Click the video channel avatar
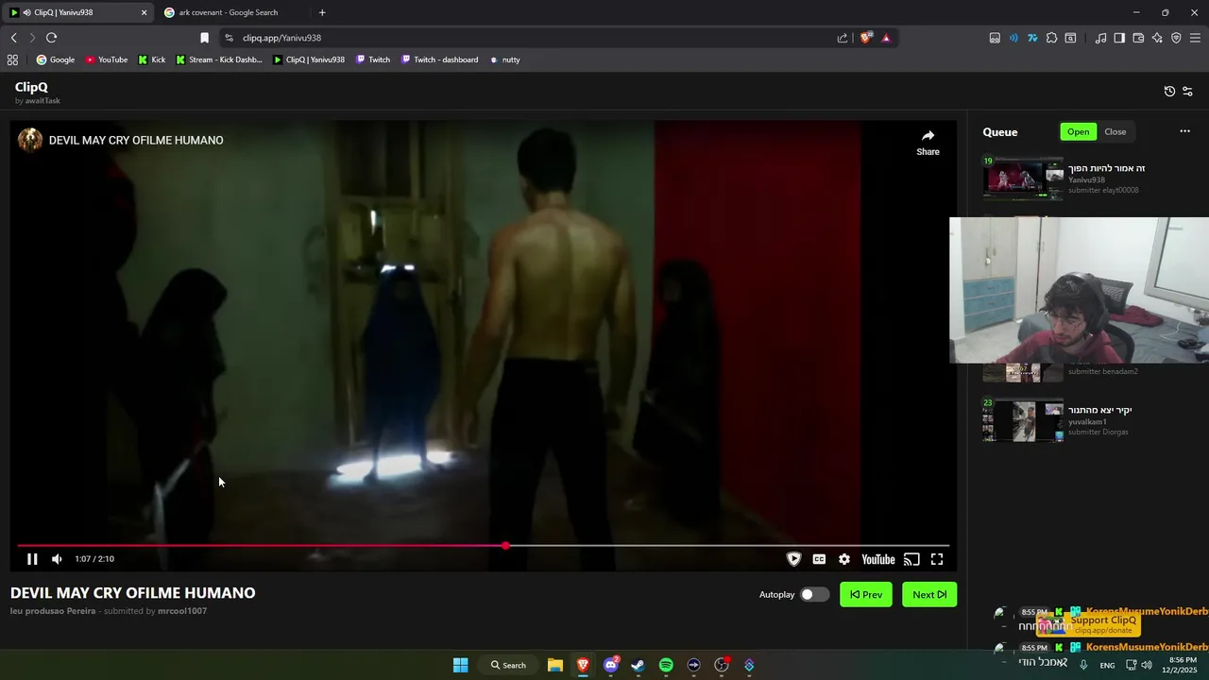1209x680 pixels. (x=30, y=140)
